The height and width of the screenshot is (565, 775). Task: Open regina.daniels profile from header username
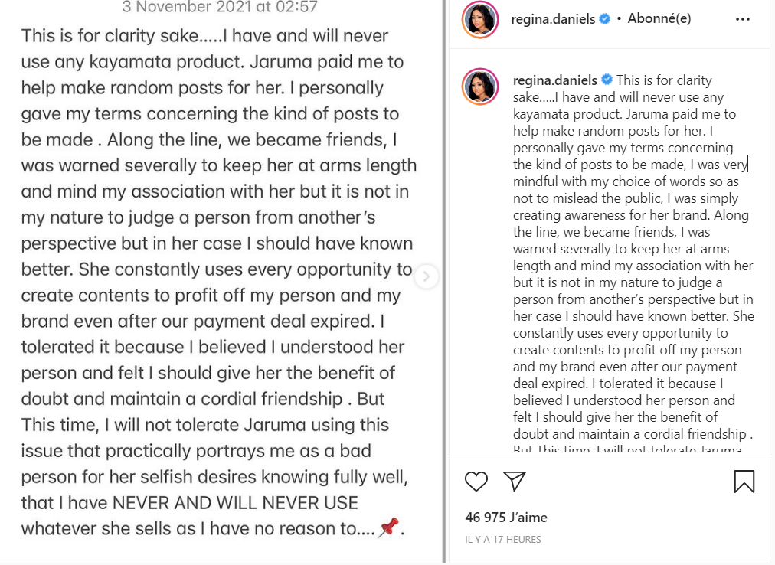tap(554, 19)
